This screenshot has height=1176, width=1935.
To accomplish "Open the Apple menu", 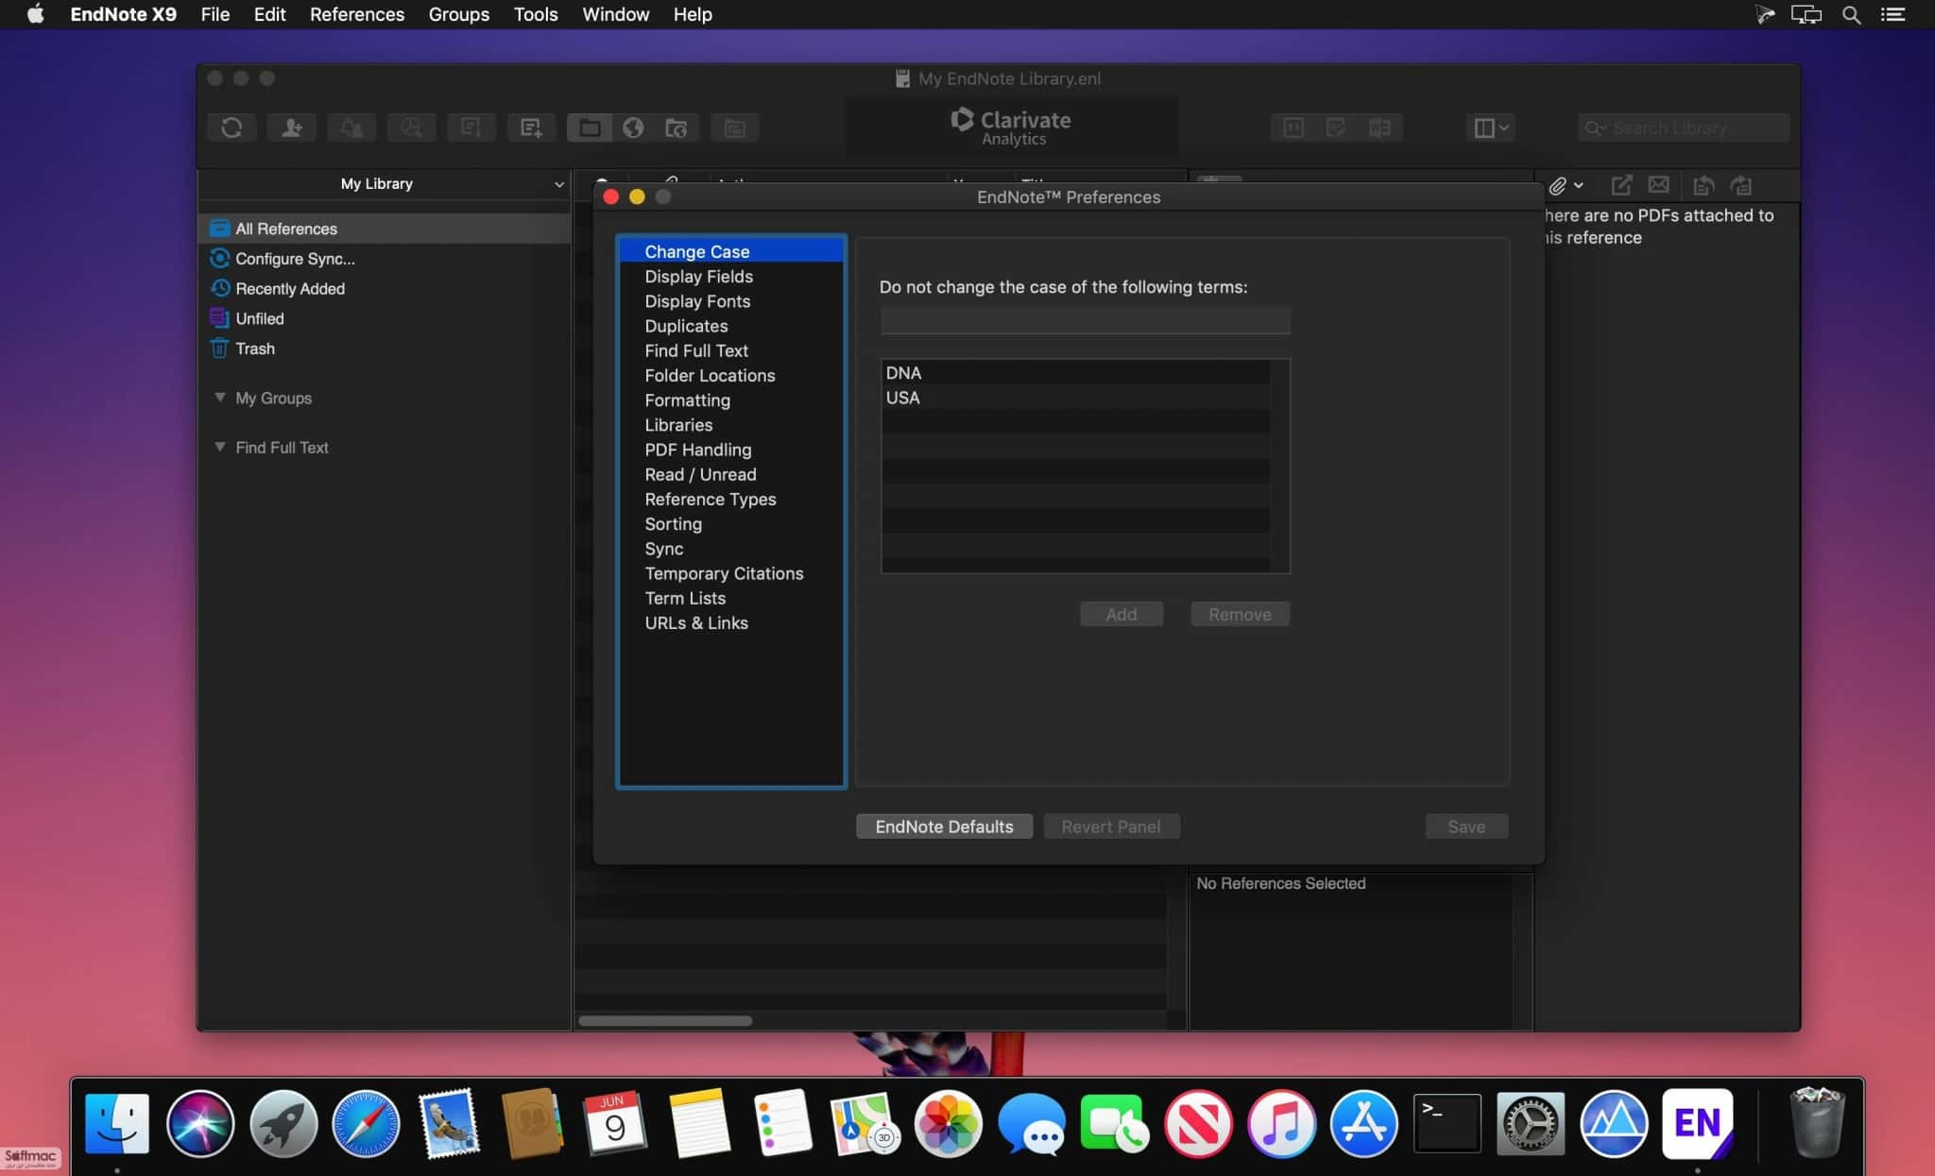I will pos(35,14).
